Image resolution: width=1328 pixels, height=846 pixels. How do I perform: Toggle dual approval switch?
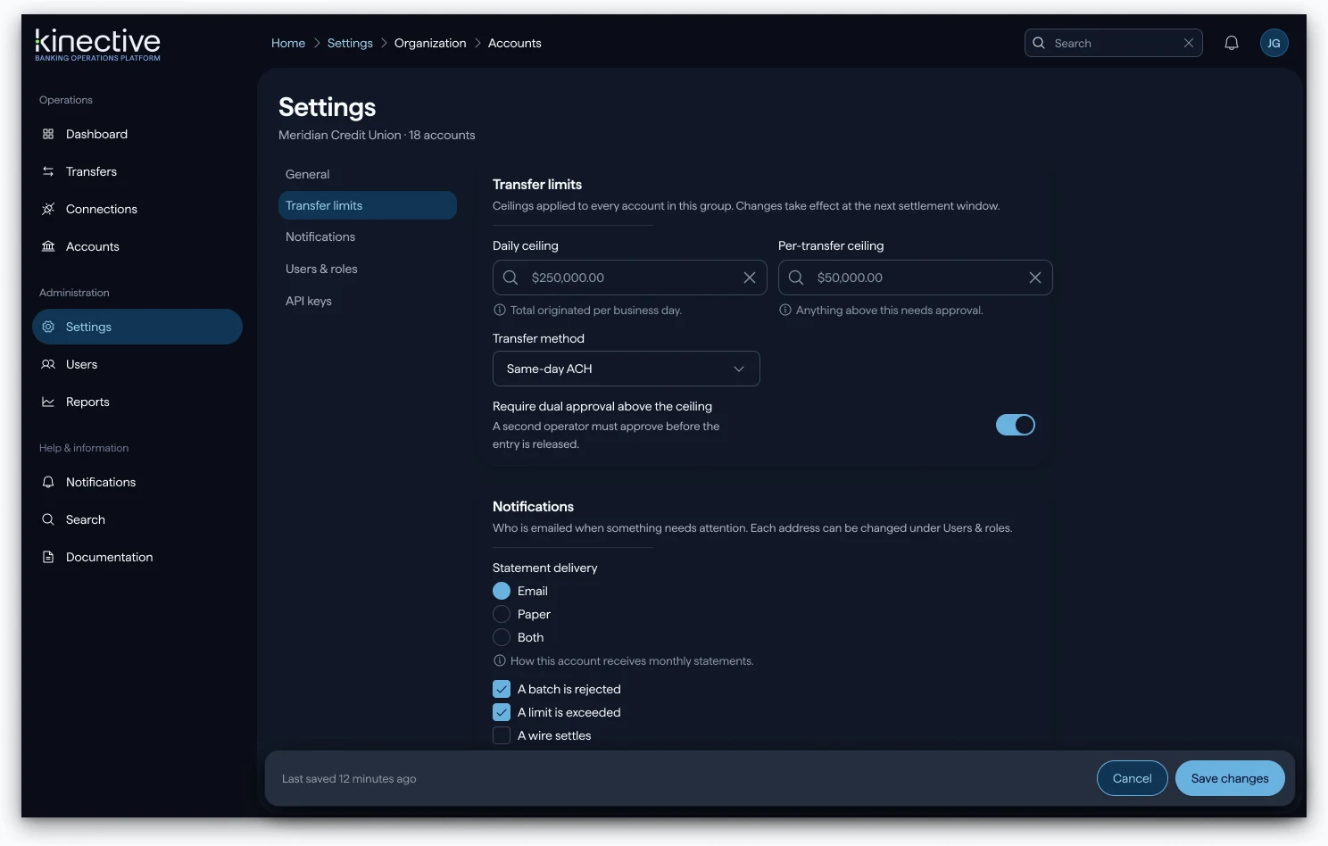coord(1016,425)
